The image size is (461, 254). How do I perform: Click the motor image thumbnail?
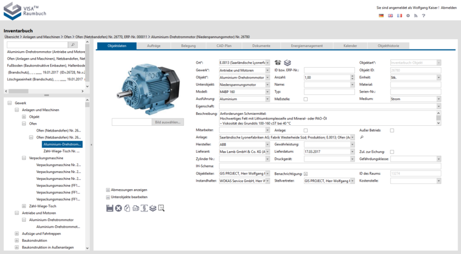tap(148, 89)
